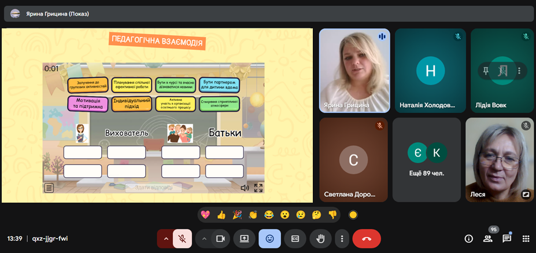The width and height of the screenshot is (536, 253).
Task: Click the present screen button
Action: pyautogui.click(x=244, y=239)
